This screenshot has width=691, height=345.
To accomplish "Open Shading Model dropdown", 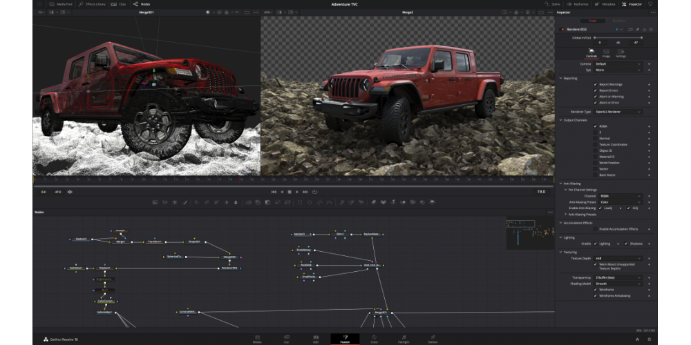I will (x=617, y=284).
